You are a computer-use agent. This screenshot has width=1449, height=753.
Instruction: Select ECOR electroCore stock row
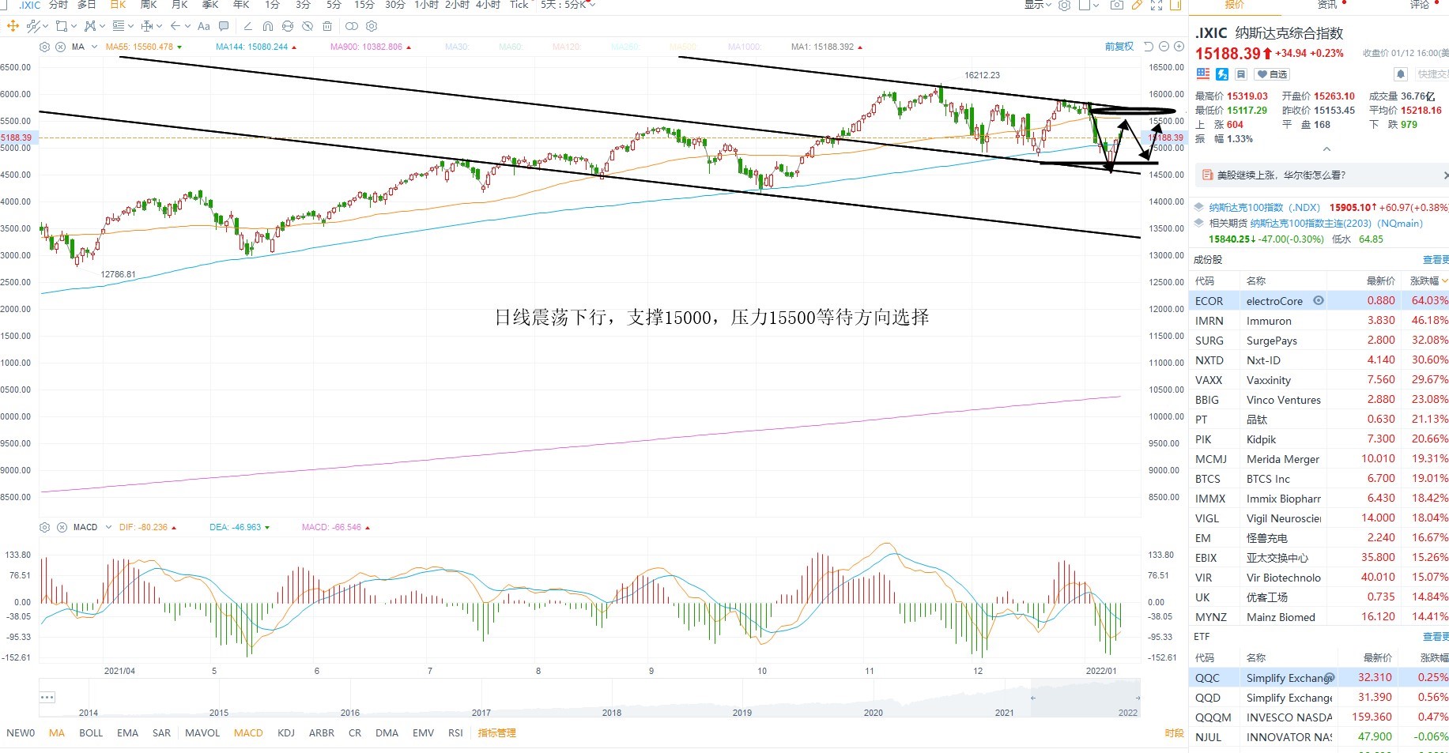1319,300
